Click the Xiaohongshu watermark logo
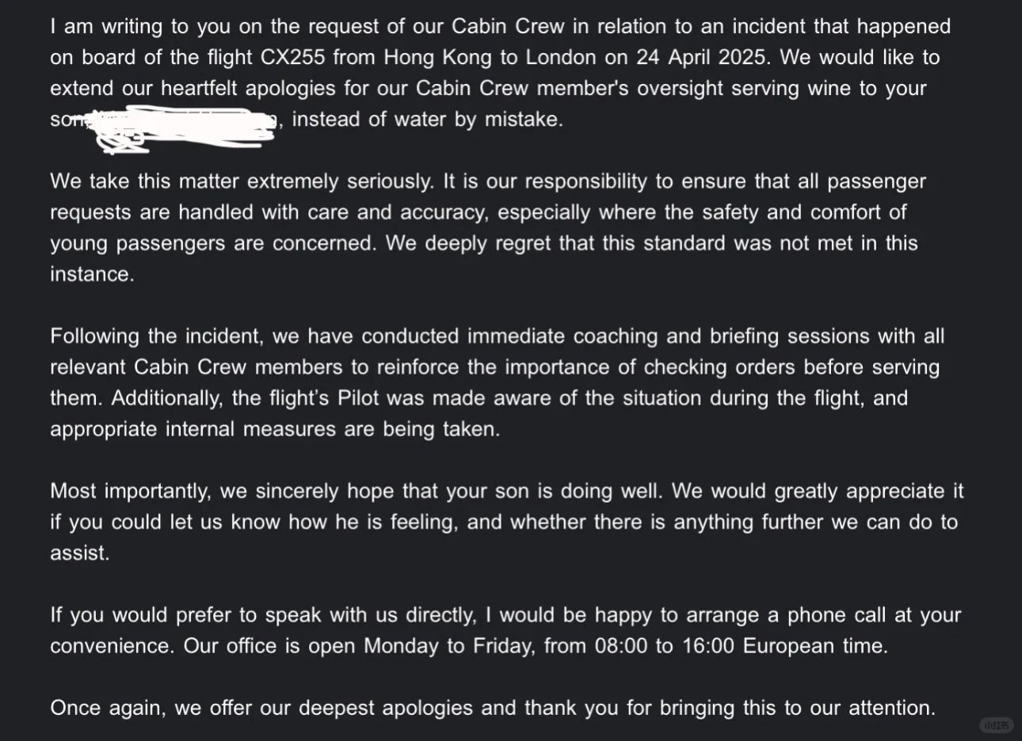The image size is (1022, 741). 996,724
